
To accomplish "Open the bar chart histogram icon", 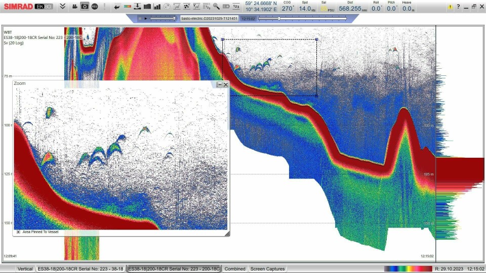I will pos(157,7).
